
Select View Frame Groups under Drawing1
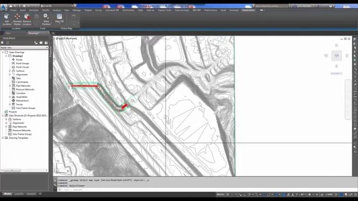pyautogui.click(x=26, y=108)
